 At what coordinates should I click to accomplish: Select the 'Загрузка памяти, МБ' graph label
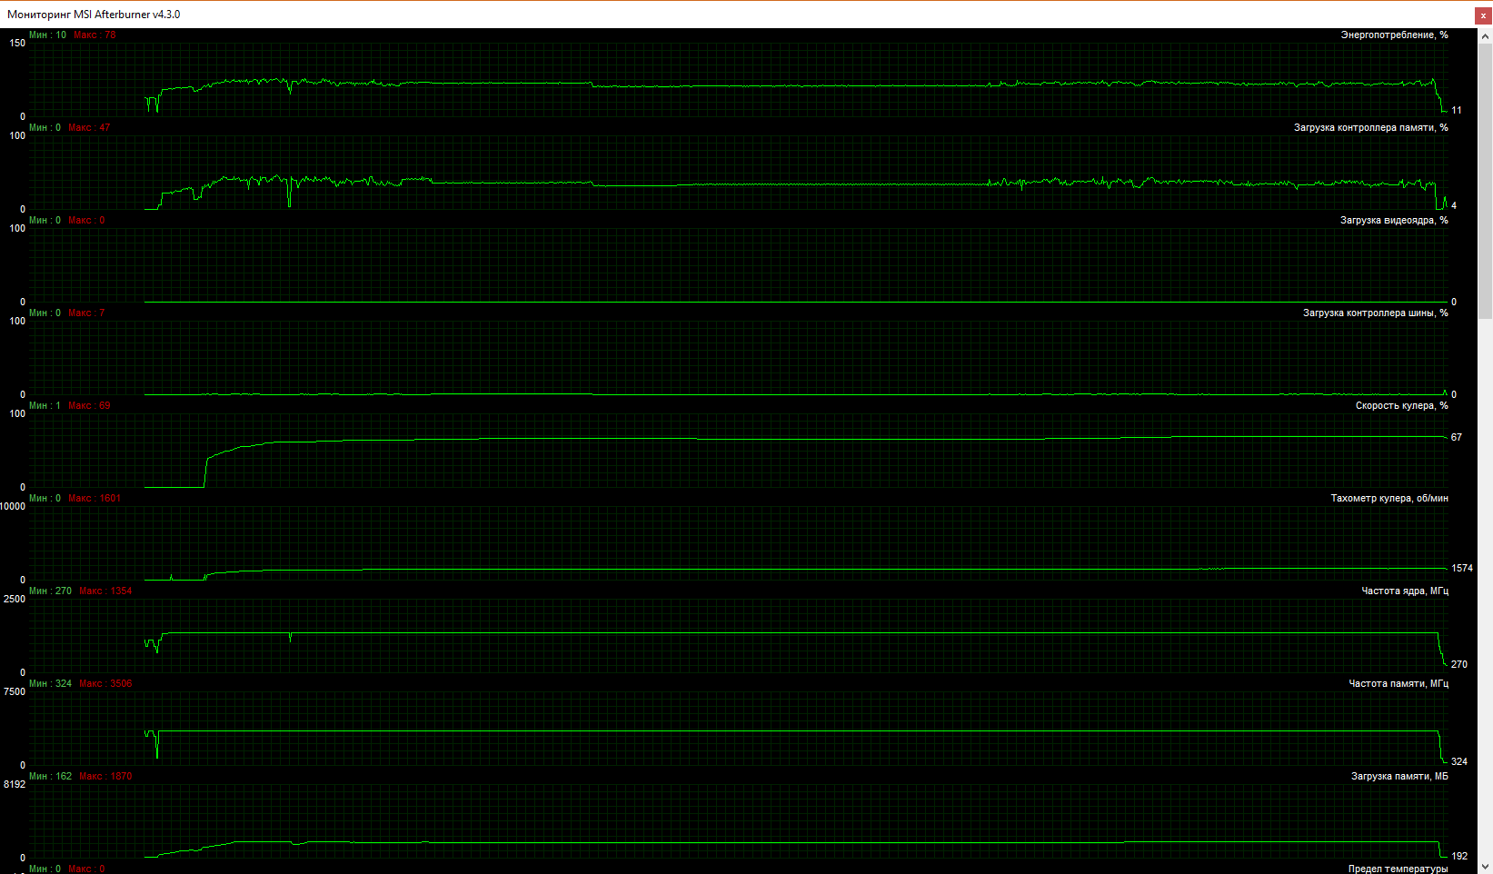pos(1399,776)
